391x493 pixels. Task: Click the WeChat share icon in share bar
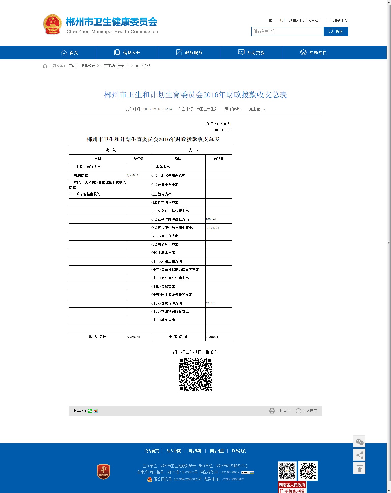(90, 411)
